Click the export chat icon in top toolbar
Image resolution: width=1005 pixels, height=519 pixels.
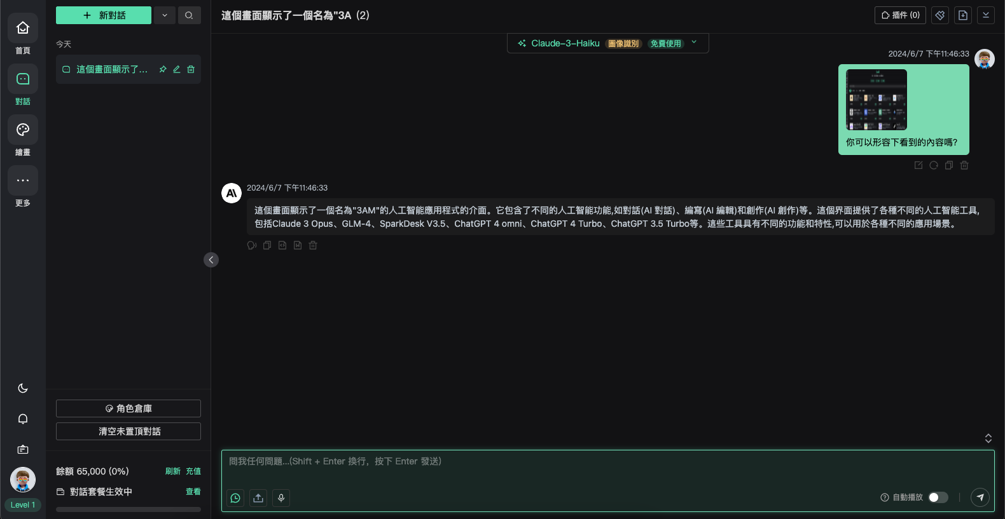coord(963,15)
